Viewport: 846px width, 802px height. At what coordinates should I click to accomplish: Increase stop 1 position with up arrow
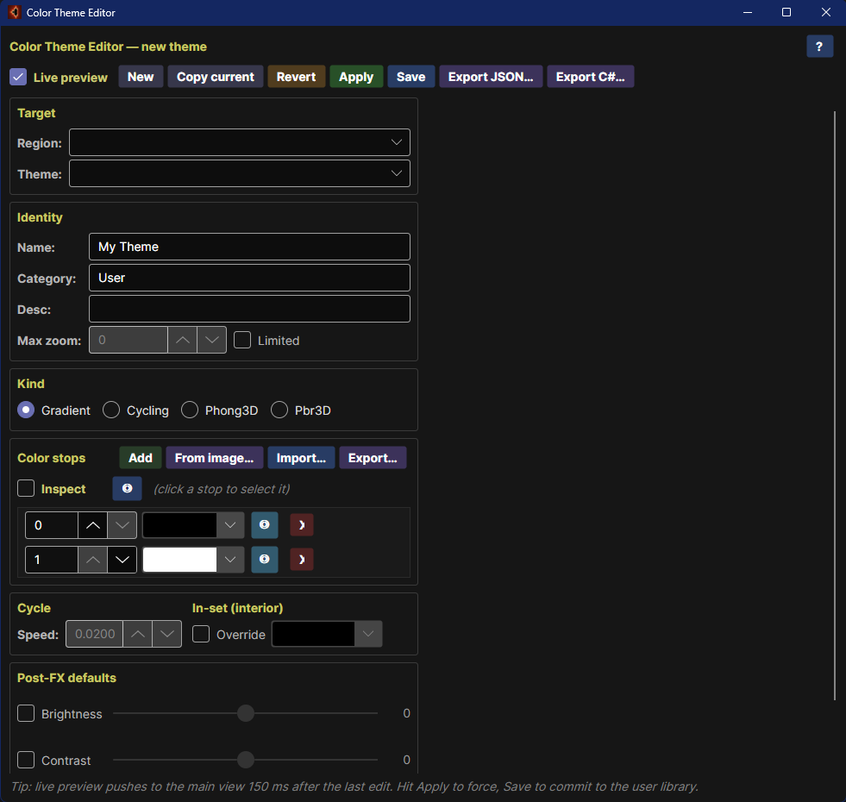(x=93, y=560)
